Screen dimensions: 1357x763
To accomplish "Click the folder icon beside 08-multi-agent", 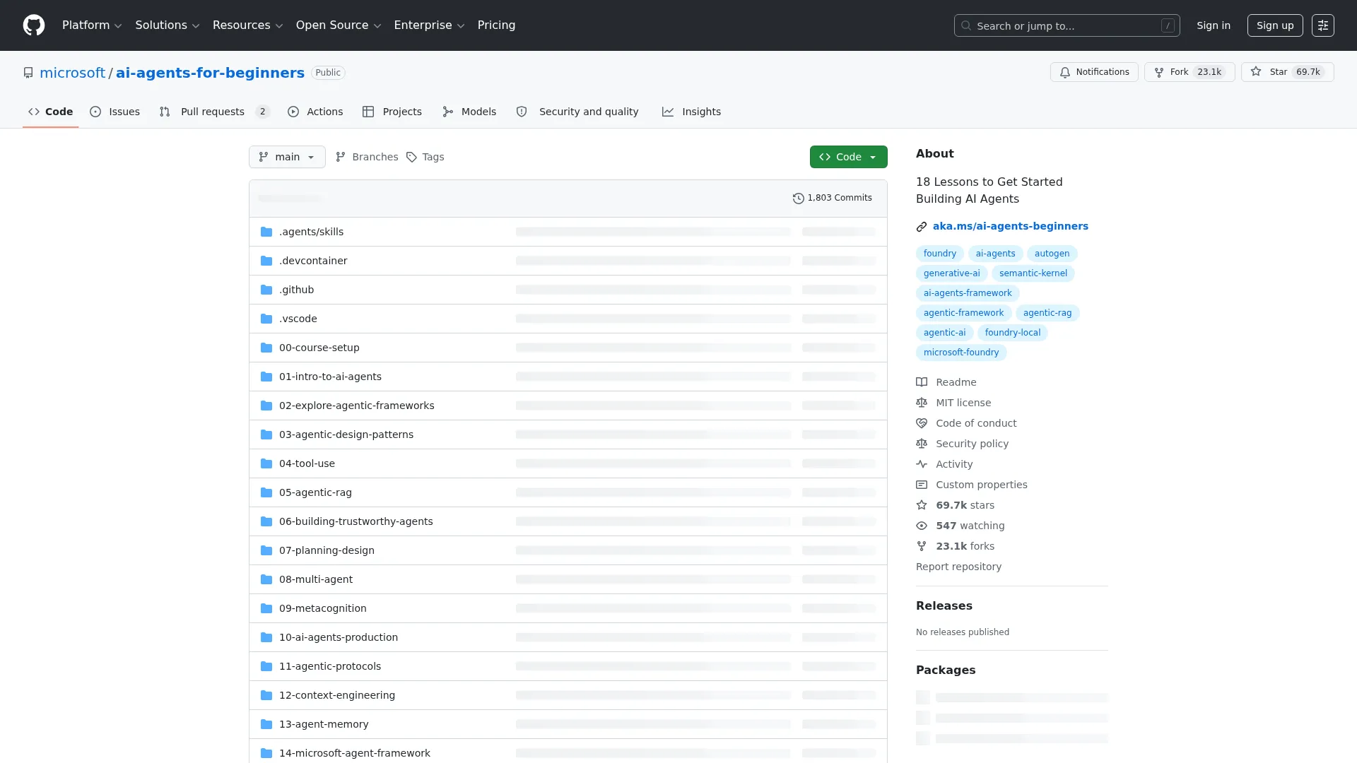I will tap(266, 579).
